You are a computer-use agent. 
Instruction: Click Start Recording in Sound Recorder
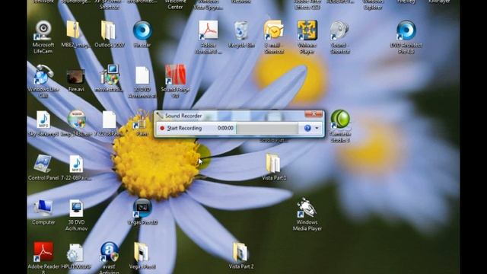tap(181, 128)
